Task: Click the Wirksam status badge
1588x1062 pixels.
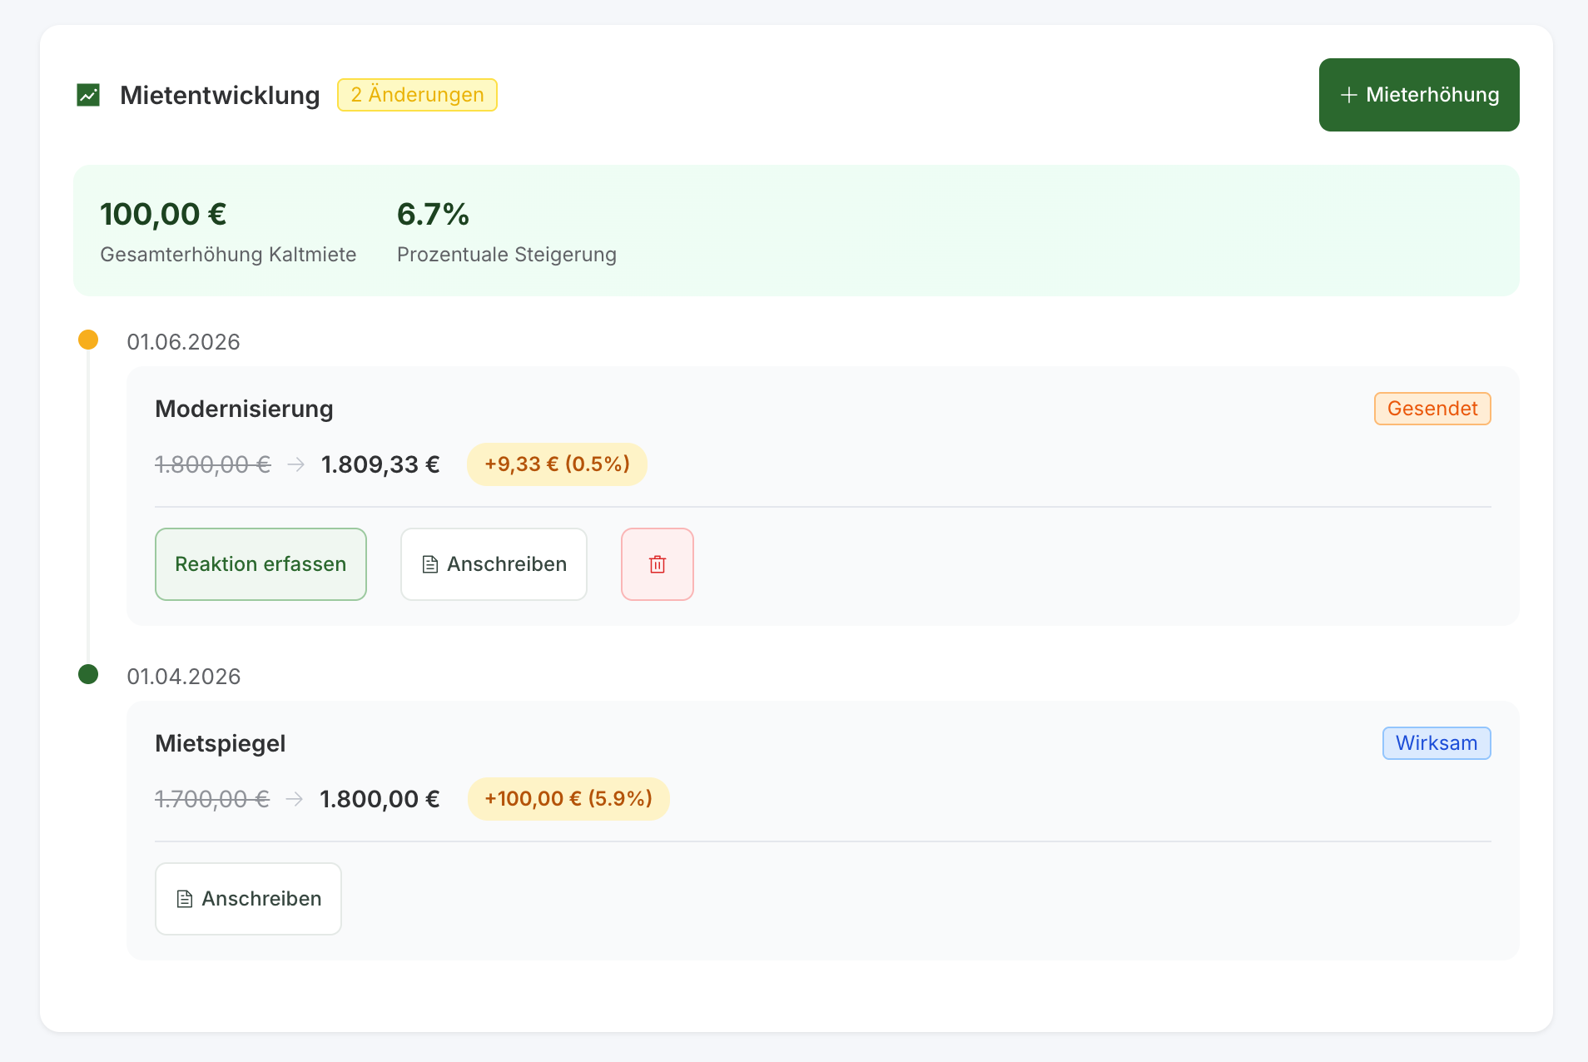Action: click(1436, 743)
